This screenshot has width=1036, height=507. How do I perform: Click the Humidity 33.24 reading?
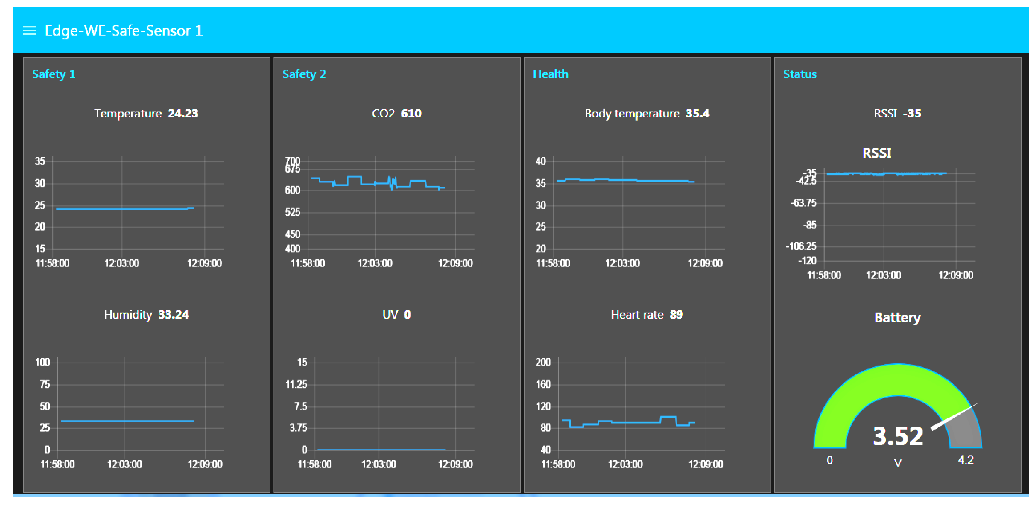147,315
